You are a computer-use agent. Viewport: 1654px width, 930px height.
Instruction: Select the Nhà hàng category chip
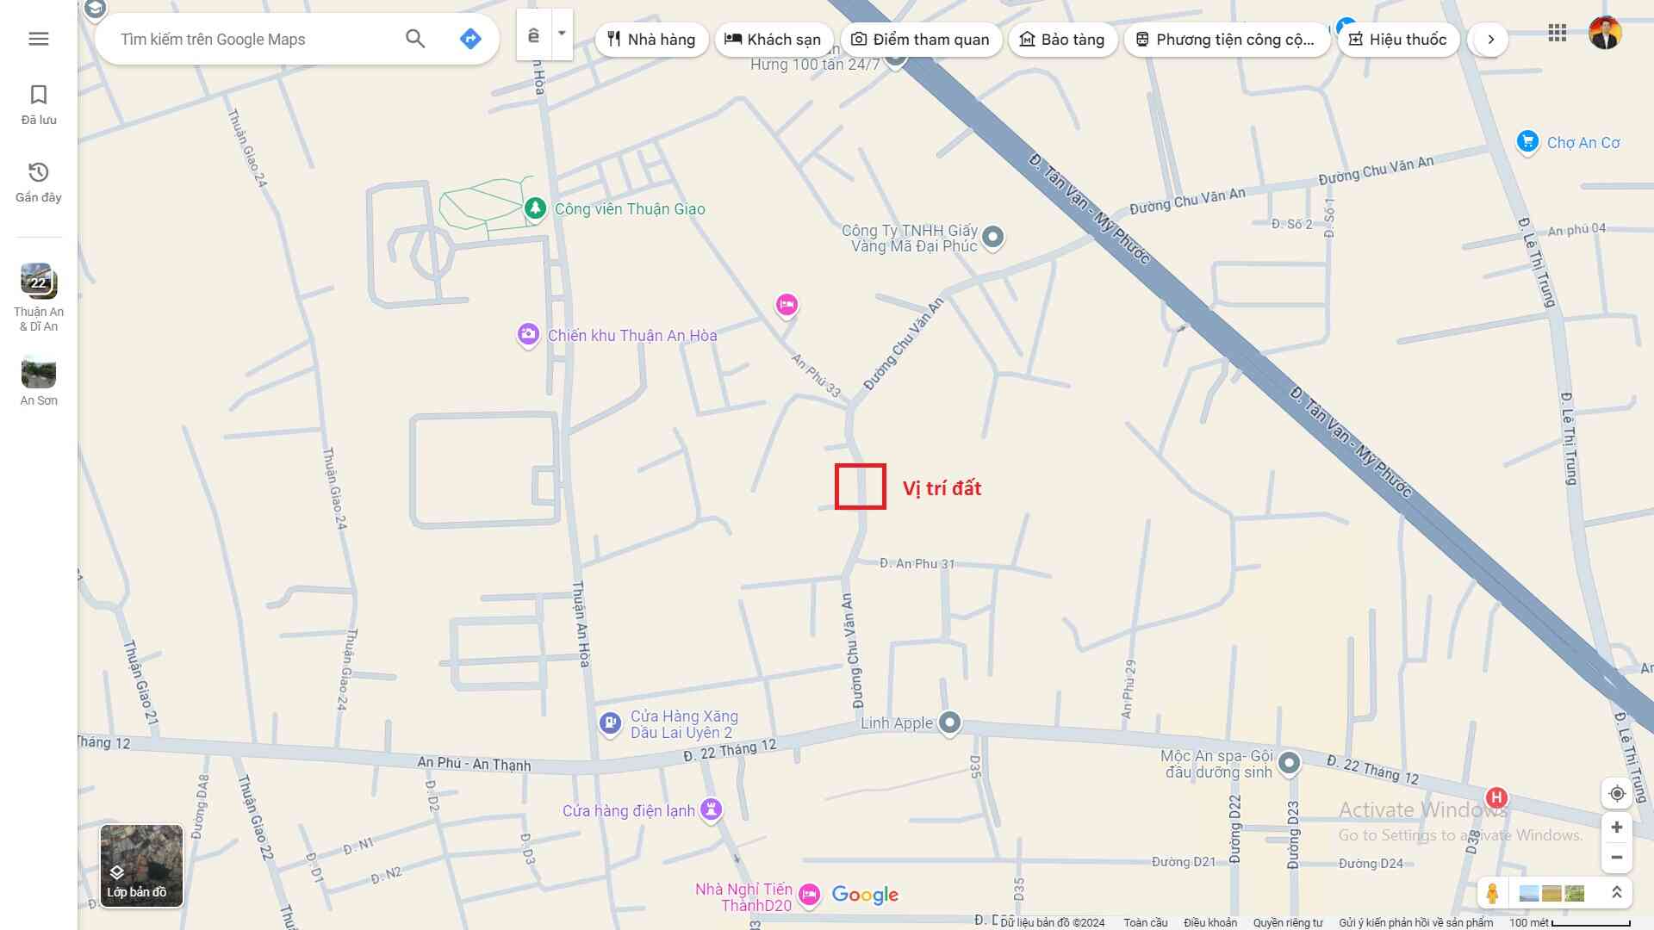tap(651, 40)
